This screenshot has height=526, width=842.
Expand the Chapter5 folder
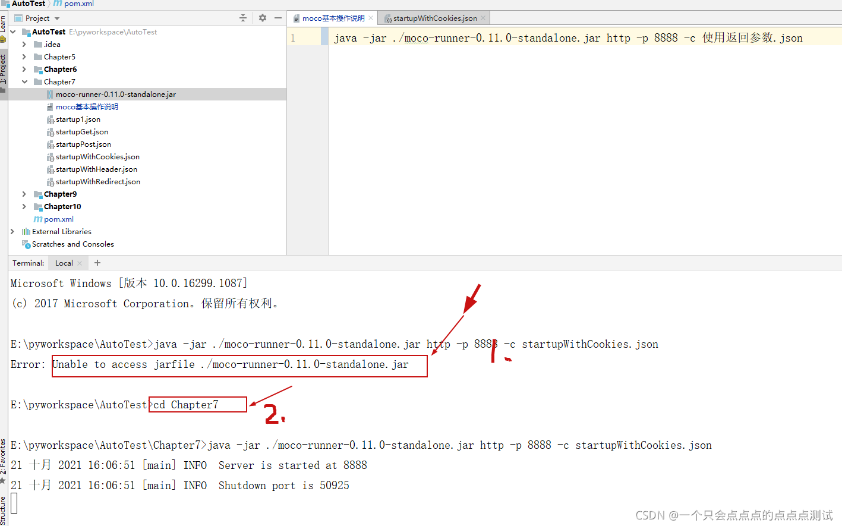(x=24, y=56)
